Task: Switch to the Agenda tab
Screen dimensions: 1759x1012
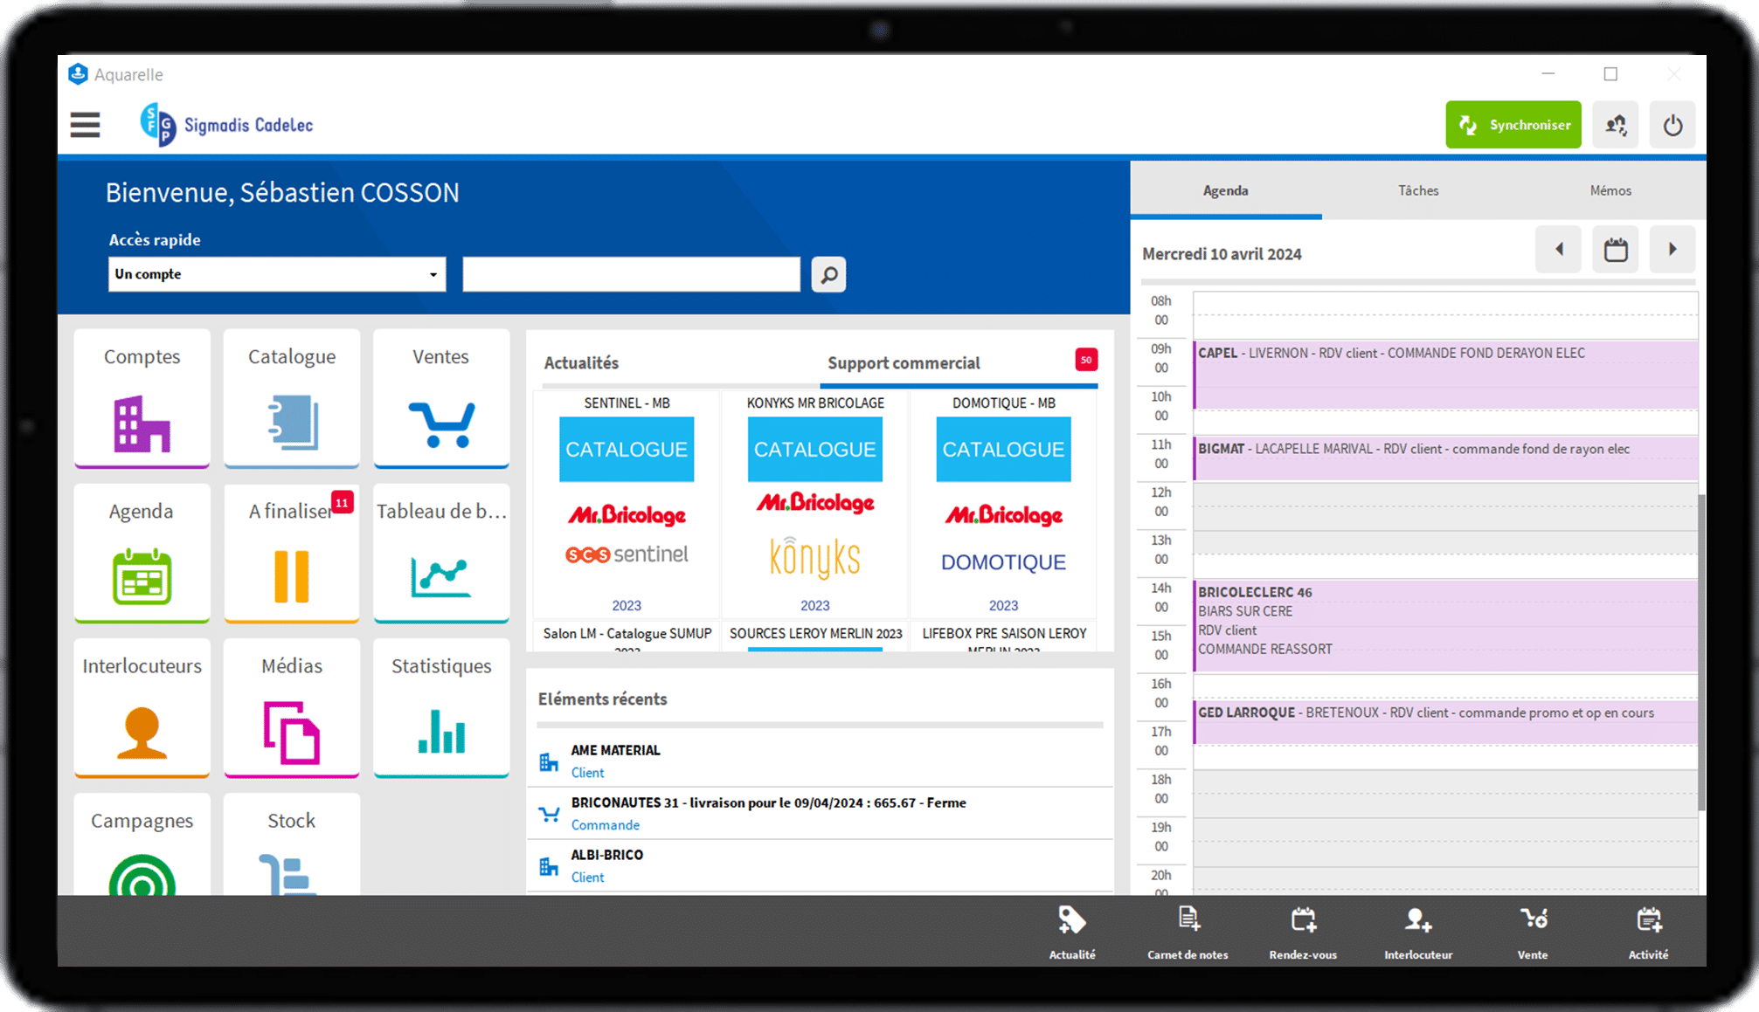Action: tap(1225, 190)
